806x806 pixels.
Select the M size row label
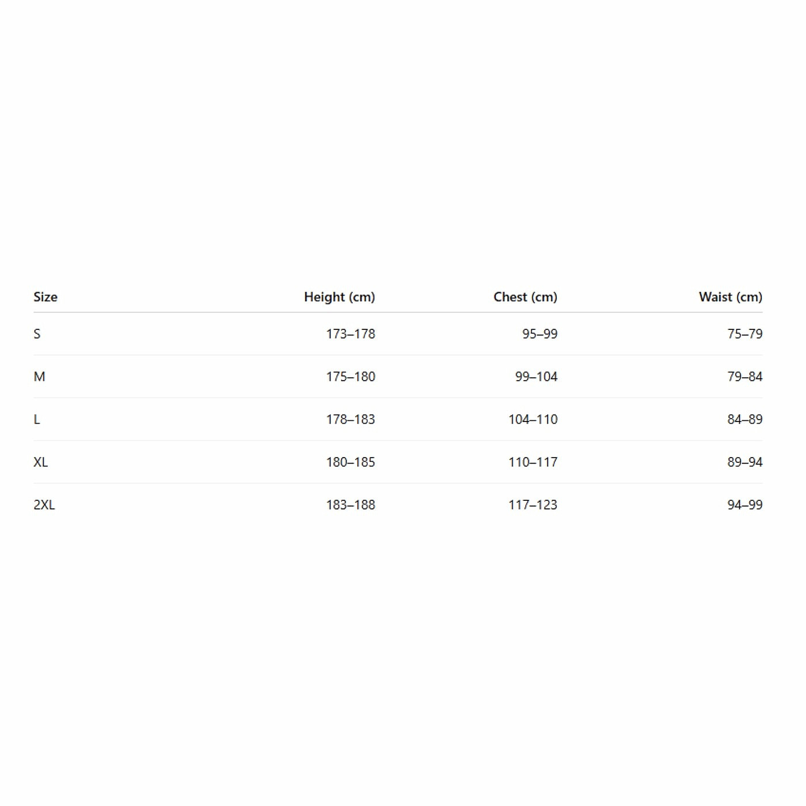tap(39, 377)
